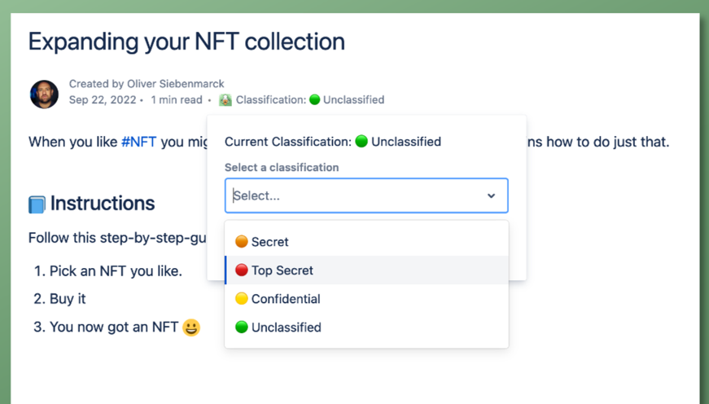Image resolution: width=709 pixels, height=404 pixels.
Task: Click the Sep 22, 2022 date
Action: click(x=103, y=100)
